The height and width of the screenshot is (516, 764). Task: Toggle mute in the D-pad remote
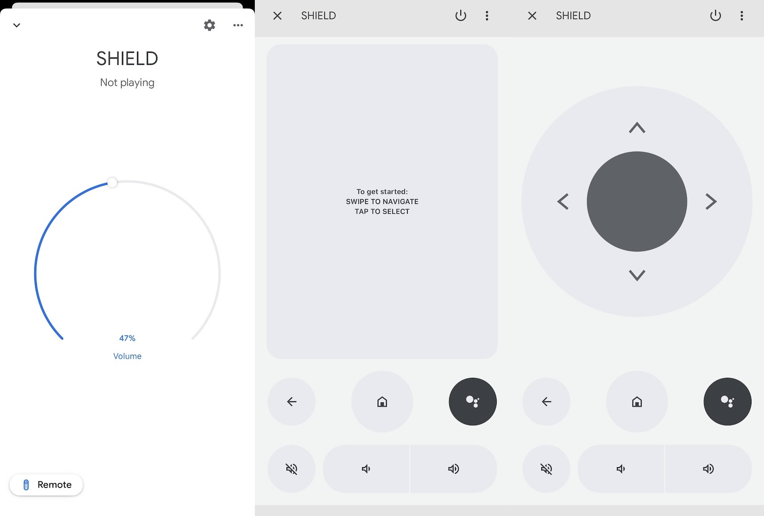click(x=547, y=469)
